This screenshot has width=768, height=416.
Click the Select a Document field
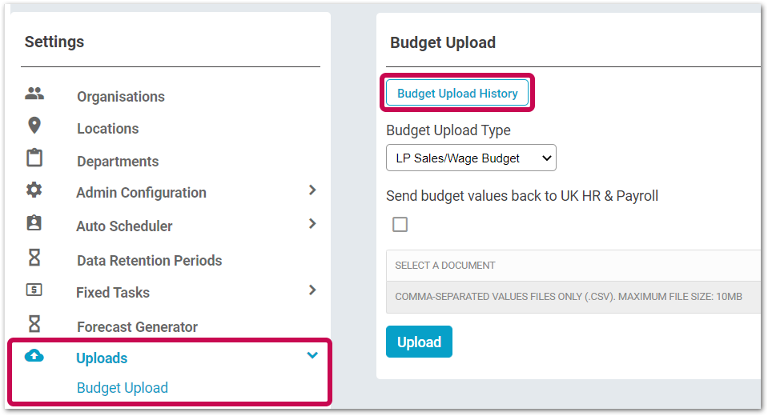pos(573,266)
